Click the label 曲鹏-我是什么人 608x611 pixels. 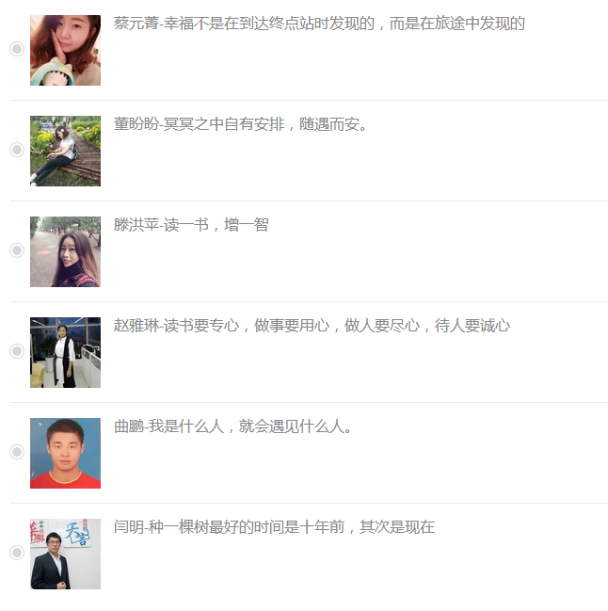[x=169, y=426]
